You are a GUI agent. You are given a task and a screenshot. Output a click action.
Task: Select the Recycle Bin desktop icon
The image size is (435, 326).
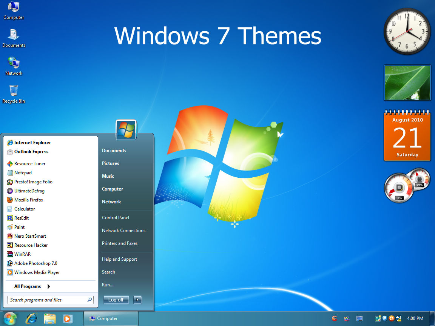pyautogui.click(x=14, y=94)
